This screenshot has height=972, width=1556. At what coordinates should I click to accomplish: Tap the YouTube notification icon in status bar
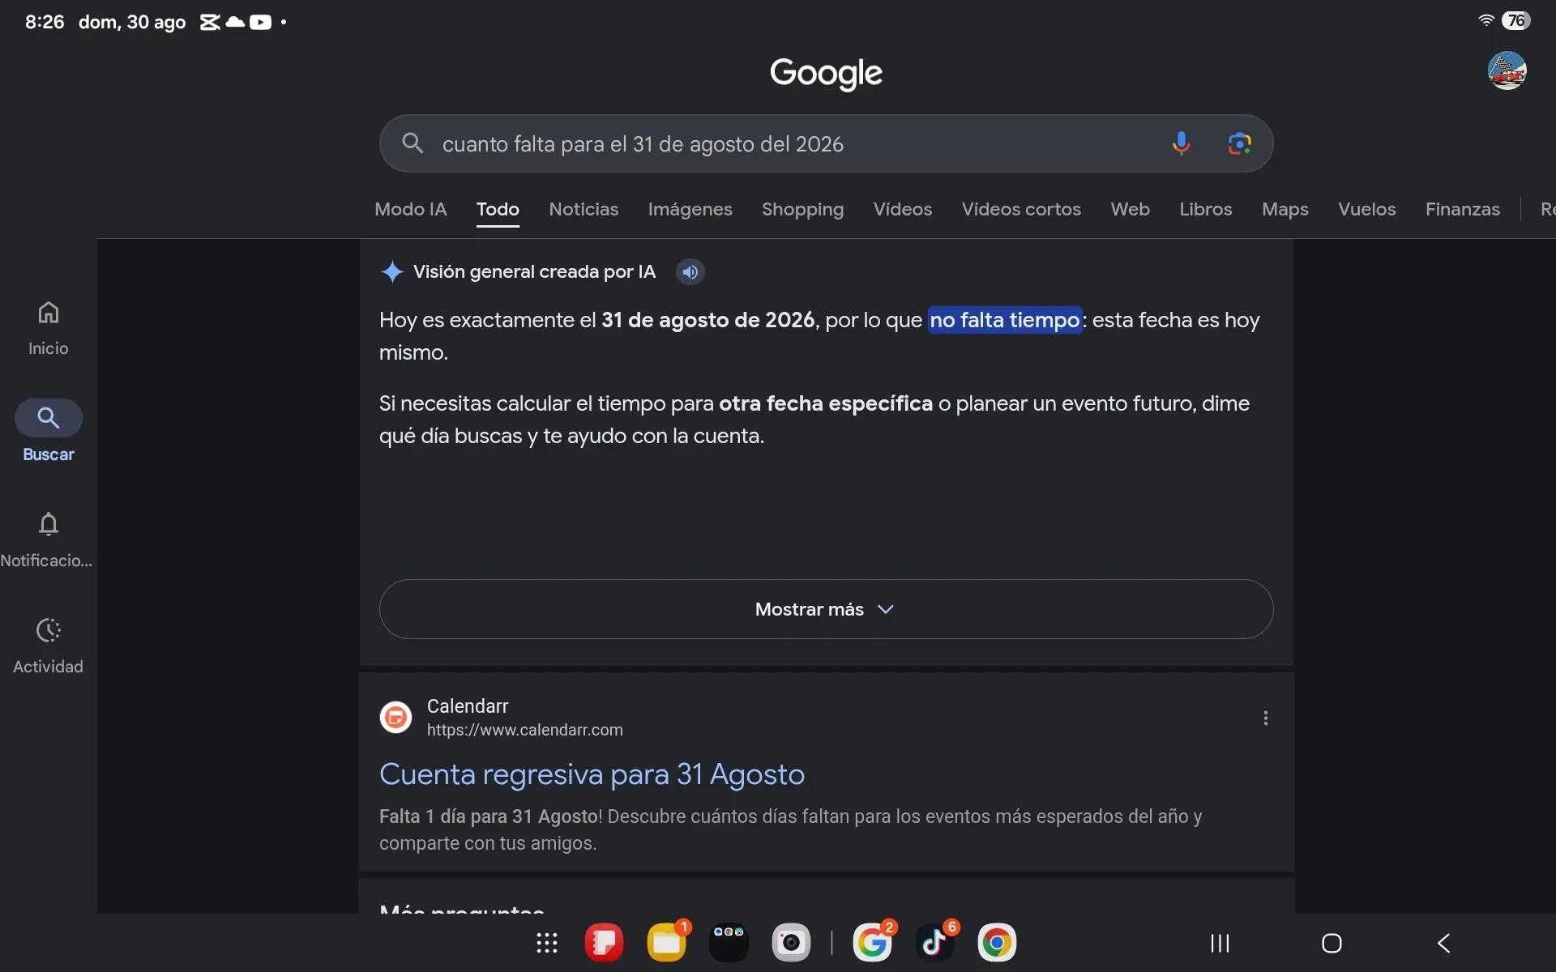click(260, 22)
